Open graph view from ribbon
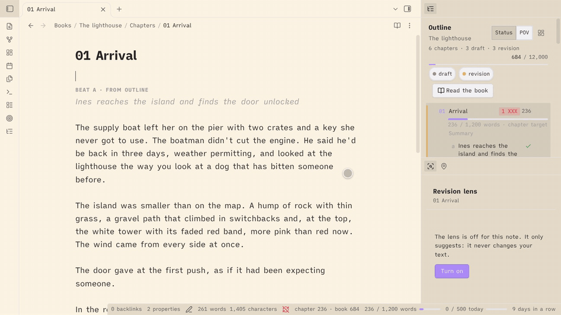 point(10,39)
